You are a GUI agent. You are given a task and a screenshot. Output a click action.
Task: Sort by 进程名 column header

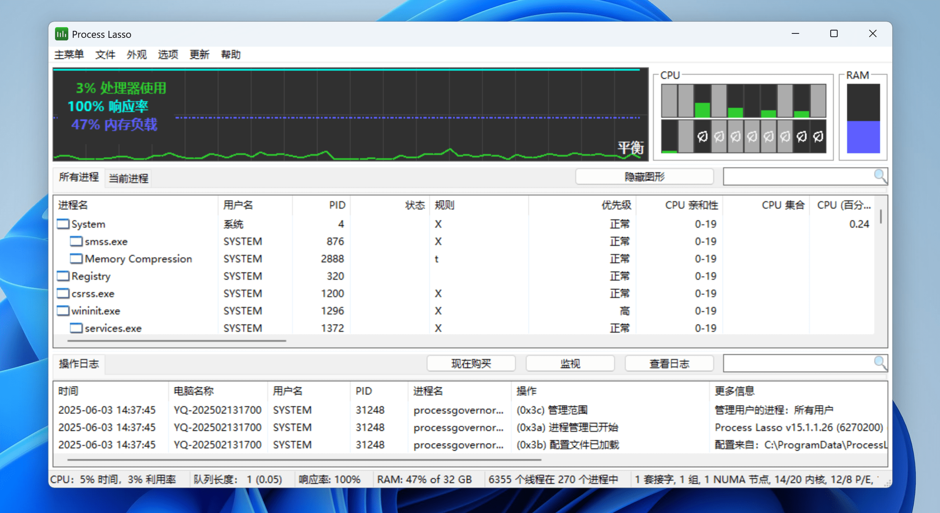coord(136,205)
